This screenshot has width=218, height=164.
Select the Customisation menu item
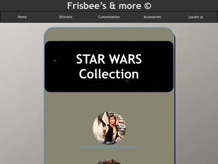pyautogui.click(x=109, y=17)
